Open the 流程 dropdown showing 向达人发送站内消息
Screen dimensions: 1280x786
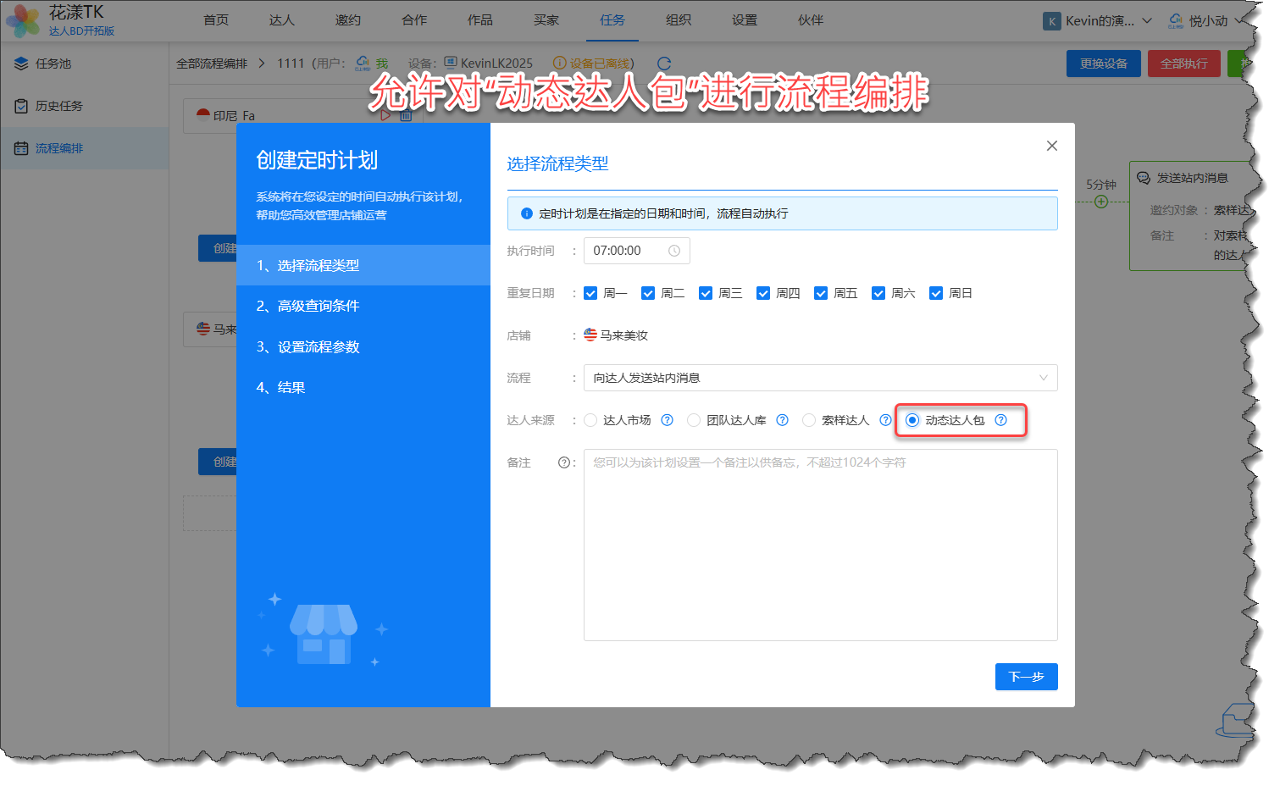[x=819, y=378]
